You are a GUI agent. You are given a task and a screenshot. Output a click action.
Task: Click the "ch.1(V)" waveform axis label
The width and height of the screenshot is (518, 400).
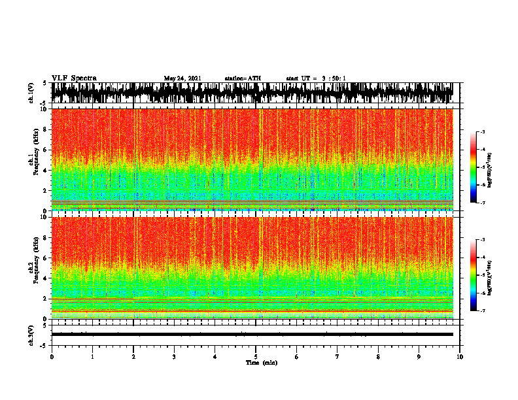click(31, 93)
